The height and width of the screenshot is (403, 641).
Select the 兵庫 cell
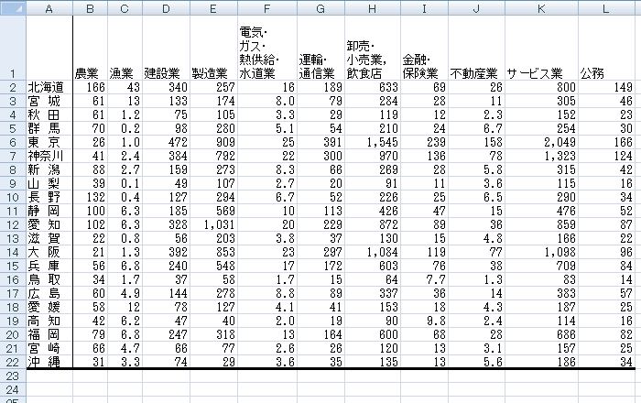49,267
